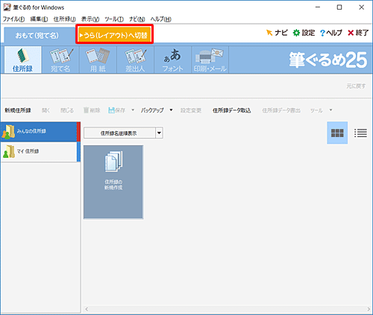Switch to list view
Viewport: 373px width, 315px height.
pyautogui.click(x=360, y=133)
